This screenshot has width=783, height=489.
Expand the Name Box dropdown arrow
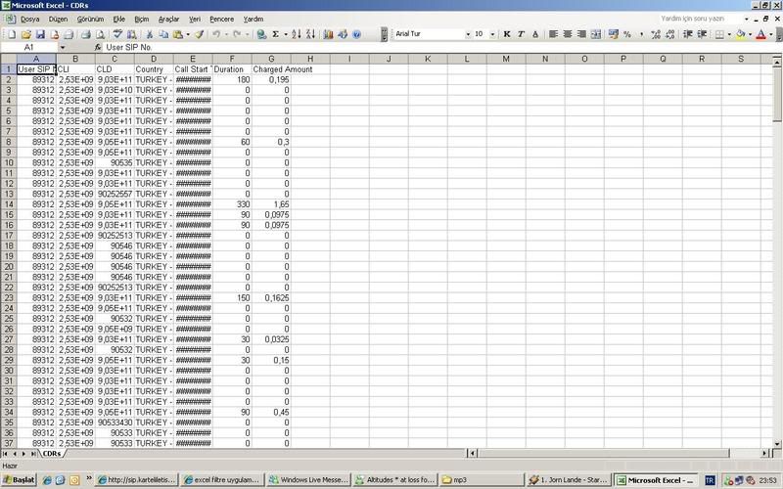point(63,47)
